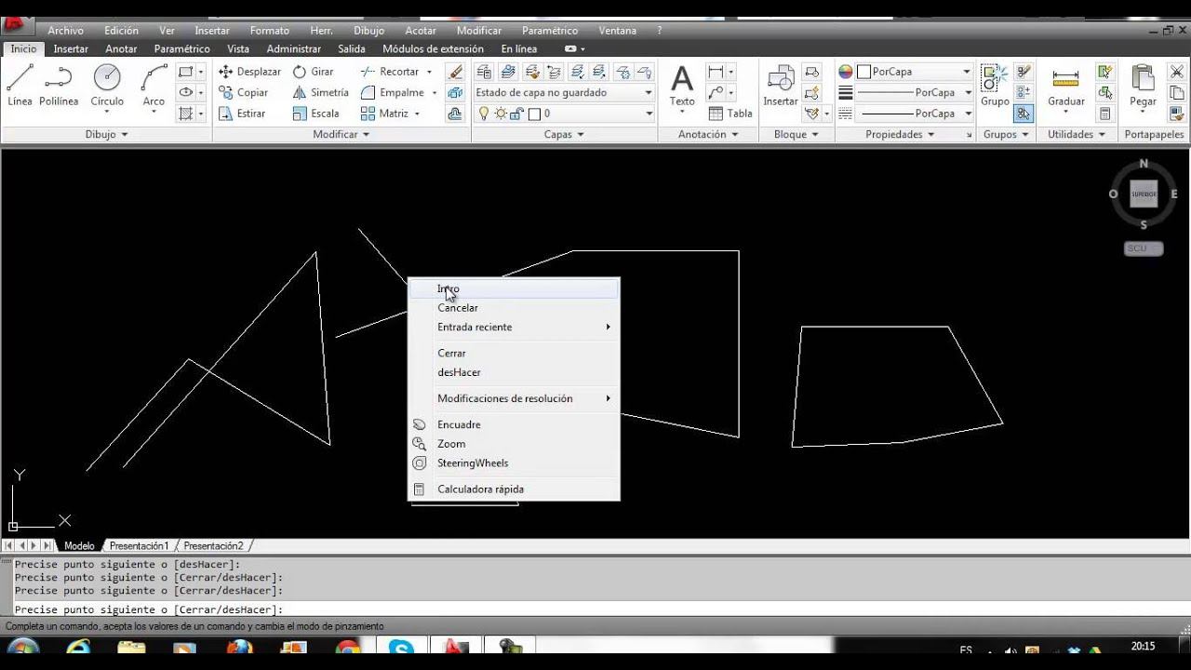The width and height of the screenshot is (1191, 670).
Task: Click the SUPERIOR face of the ViewCube
Action: tap(1144, 194)
